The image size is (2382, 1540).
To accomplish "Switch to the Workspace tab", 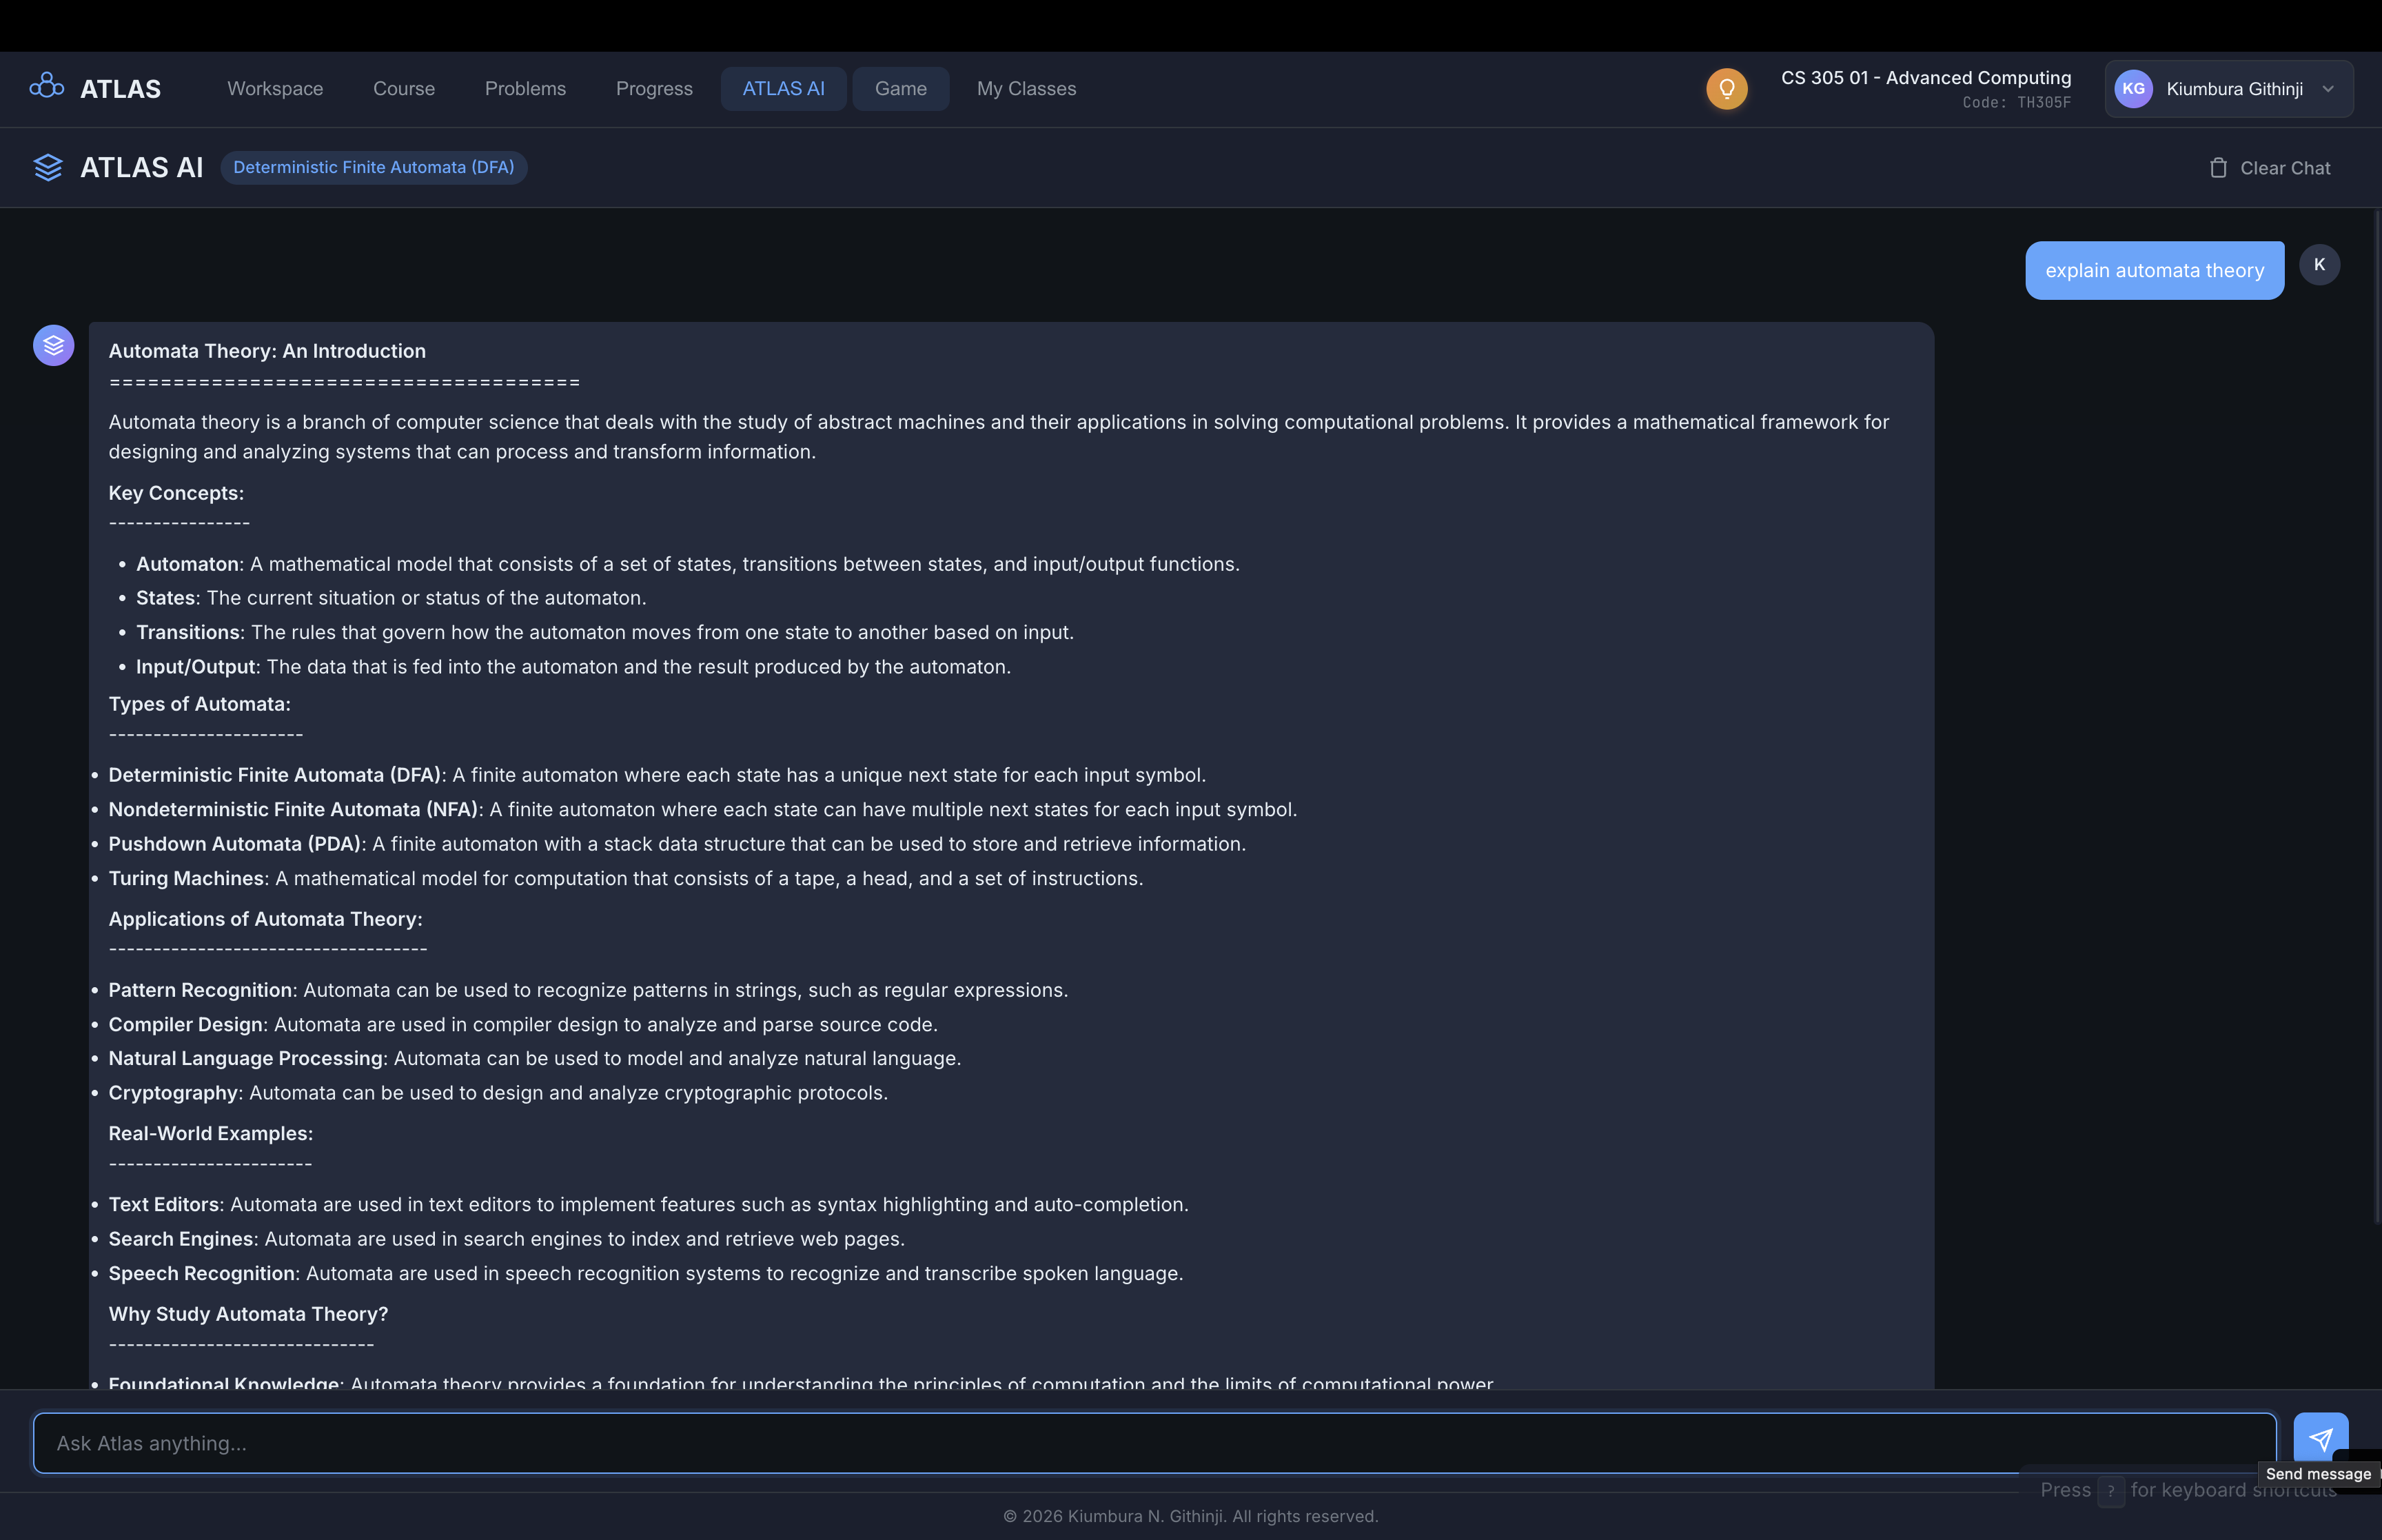I will 275,88.
